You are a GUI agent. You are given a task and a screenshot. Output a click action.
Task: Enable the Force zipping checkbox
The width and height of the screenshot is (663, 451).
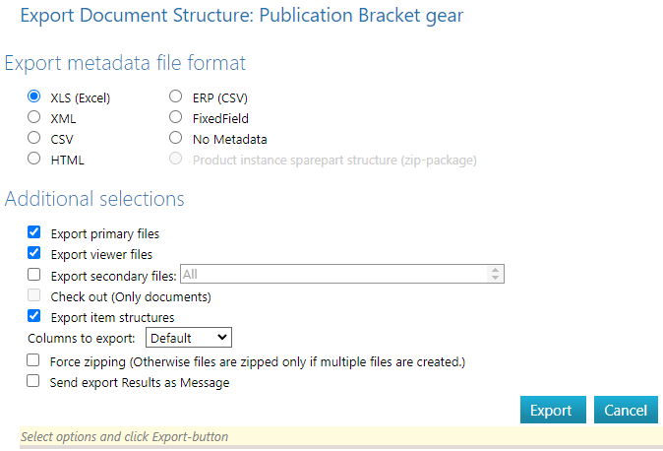pos(34,361)
